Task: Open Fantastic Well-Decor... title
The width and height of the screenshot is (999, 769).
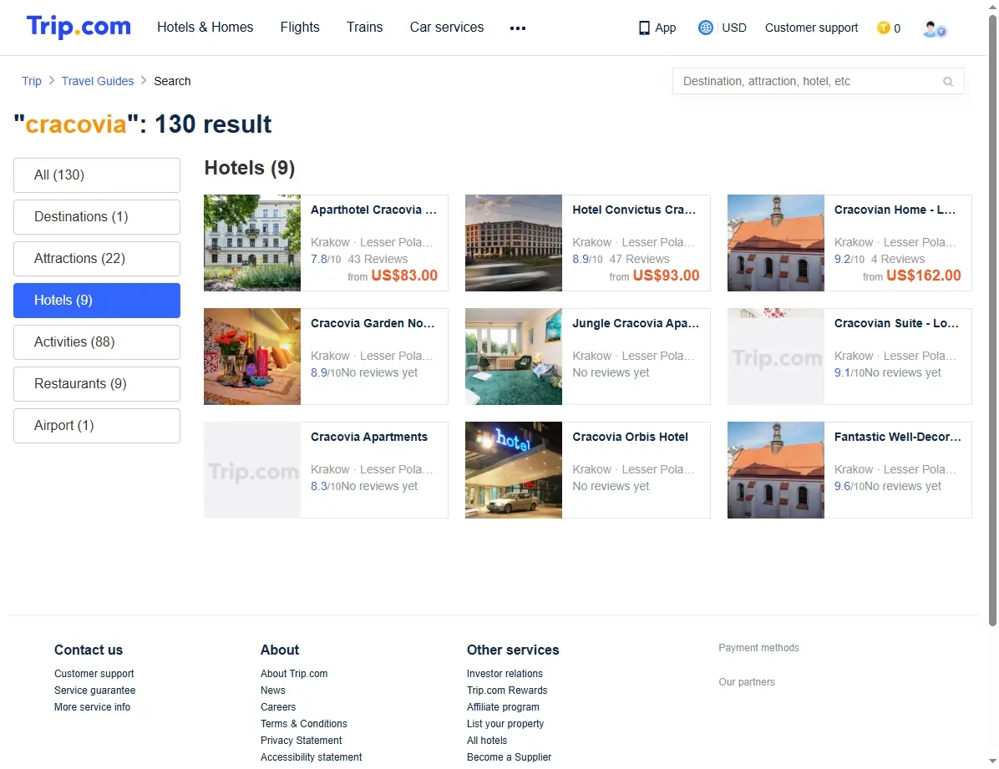Action: [x=898, y=437]
